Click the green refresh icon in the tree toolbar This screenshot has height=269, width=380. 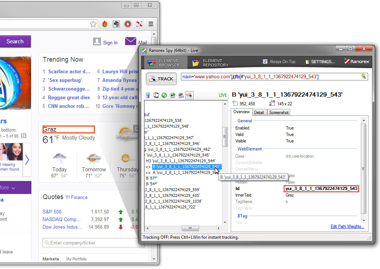164,95
